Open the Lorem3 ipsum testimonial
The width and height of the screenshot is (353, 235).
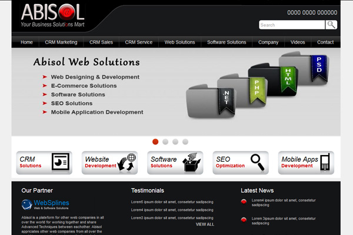172,218
